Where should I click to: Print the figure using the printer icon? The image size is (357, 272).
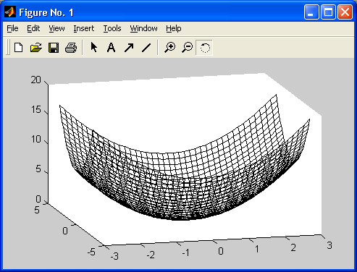(x=71, y=48)
